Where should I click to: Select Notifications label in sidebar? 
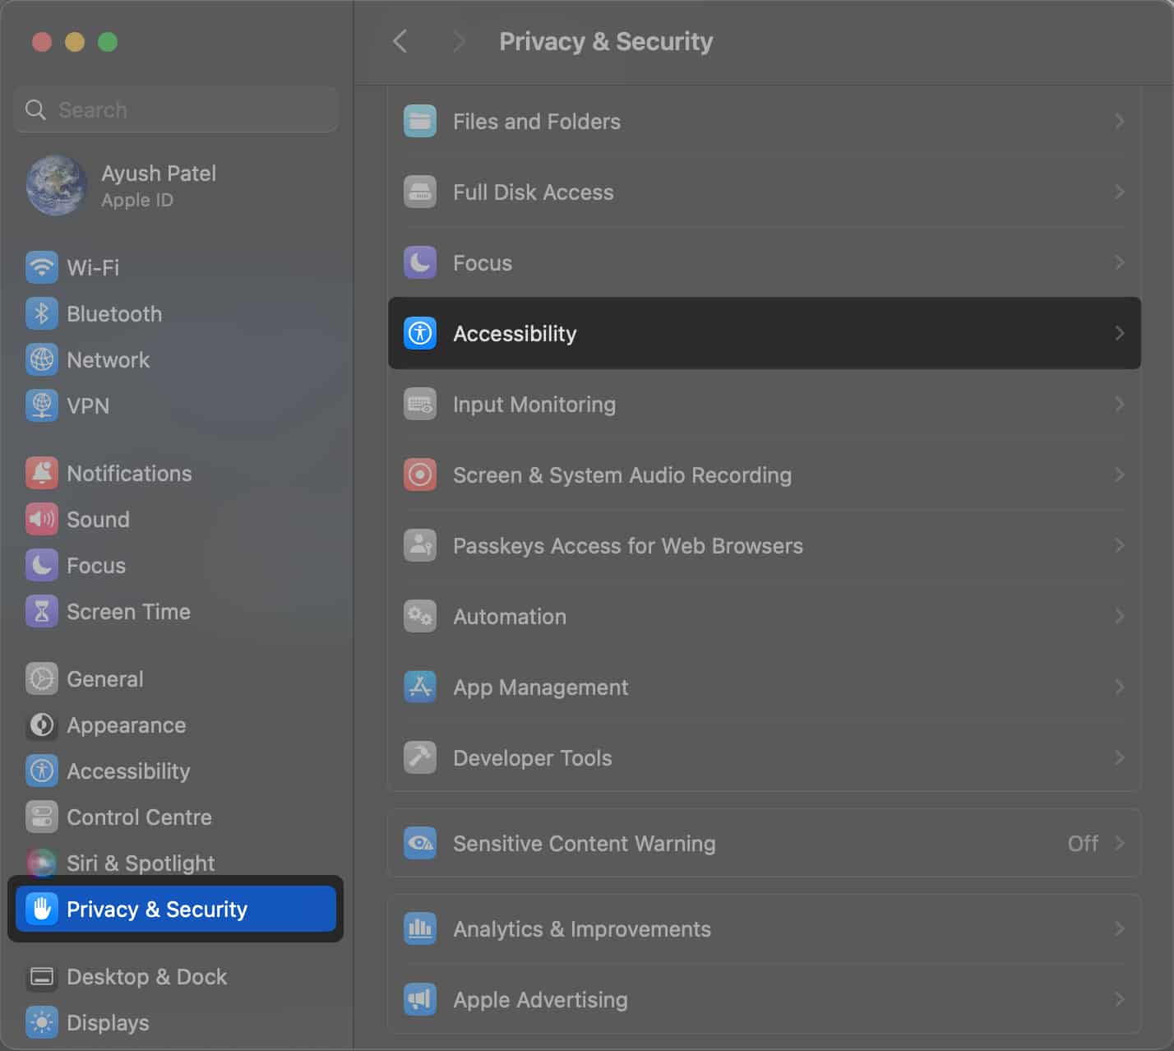[x=129, y=473]
